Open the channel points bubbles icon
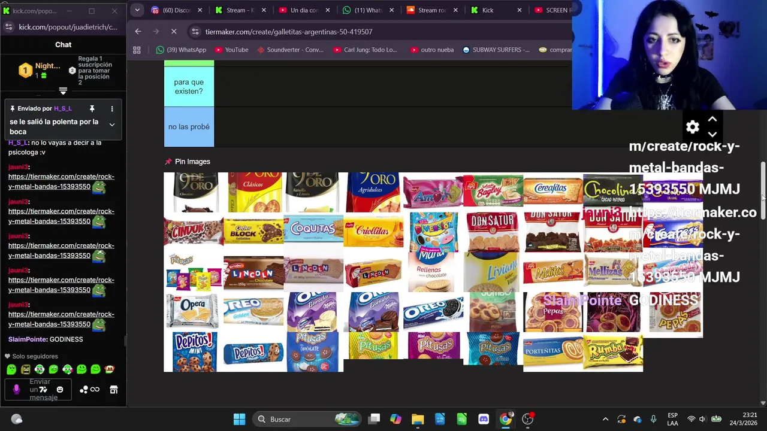Image resolution: width=767 pixels, height=431 pixels. click(84, 390)
